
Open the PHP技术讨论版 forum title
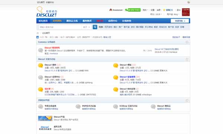[89, 106]
